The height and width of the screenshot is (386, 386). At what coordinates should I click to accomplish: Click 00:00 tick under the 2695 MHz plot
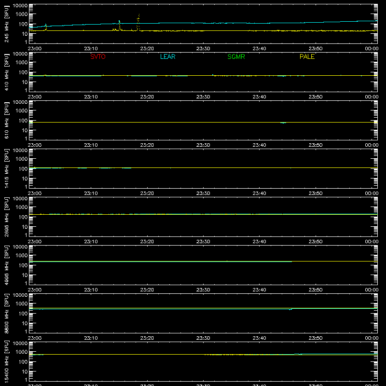coord(372,242)
